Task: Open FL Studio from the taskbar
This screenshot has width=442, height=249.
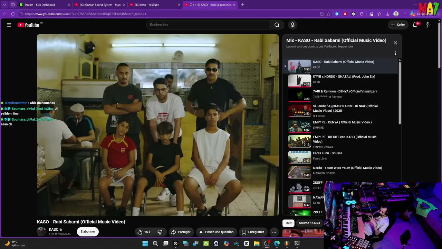Action: coord(287,243)
